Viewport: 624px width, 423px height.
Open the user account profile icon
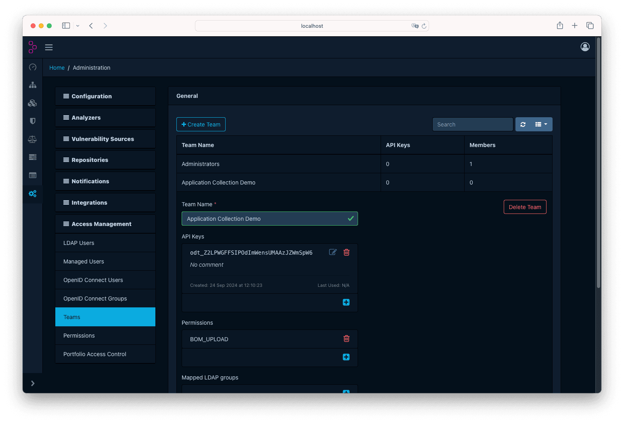[x=585, y=47]
